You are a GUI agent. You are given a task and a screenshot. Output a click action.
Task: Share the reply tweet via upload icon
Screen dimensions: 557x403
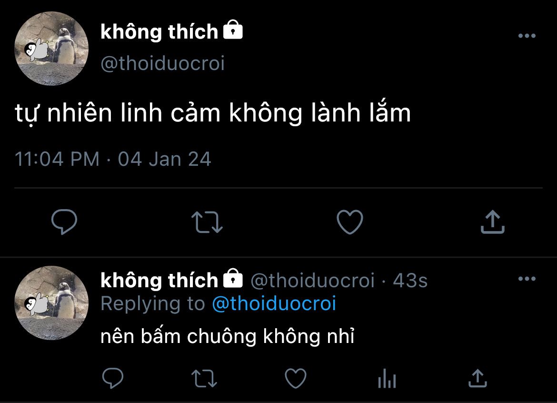coord(478,378)
